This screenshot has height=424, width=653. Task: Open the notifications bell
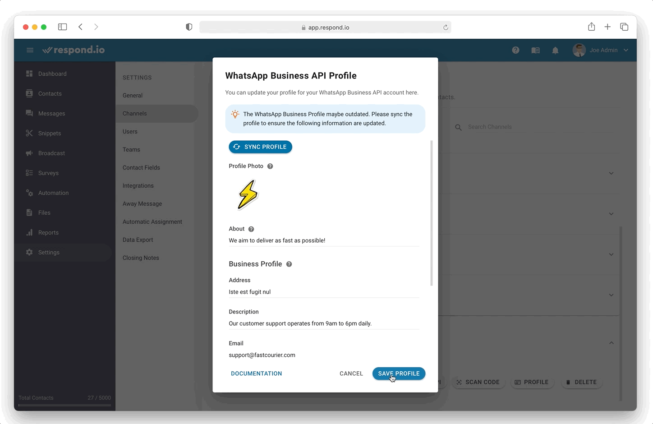tap(555, 51)
